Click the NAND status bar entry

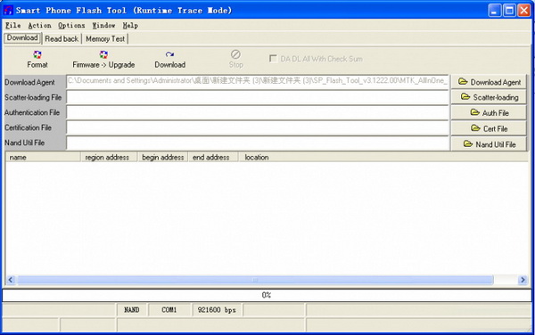(x=132, y=310)
